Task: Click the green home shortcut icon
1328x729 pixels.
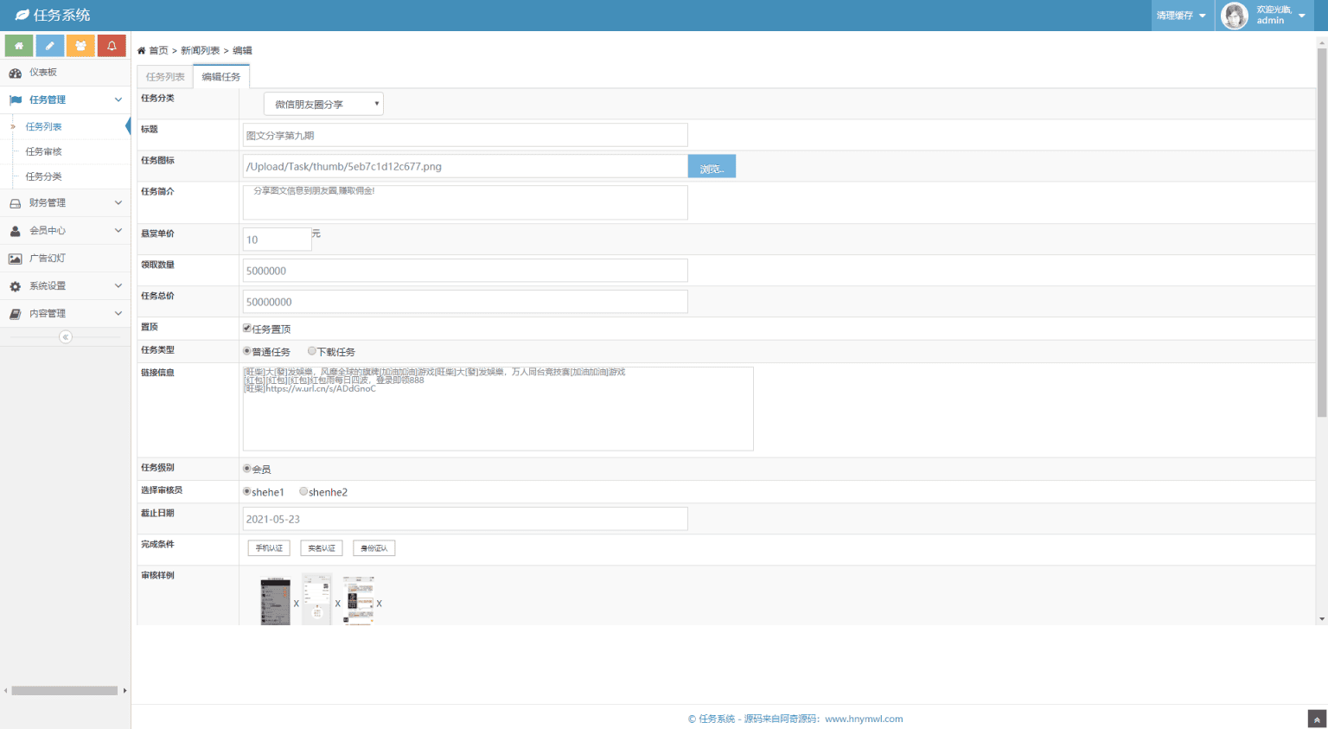Action: 19,46
